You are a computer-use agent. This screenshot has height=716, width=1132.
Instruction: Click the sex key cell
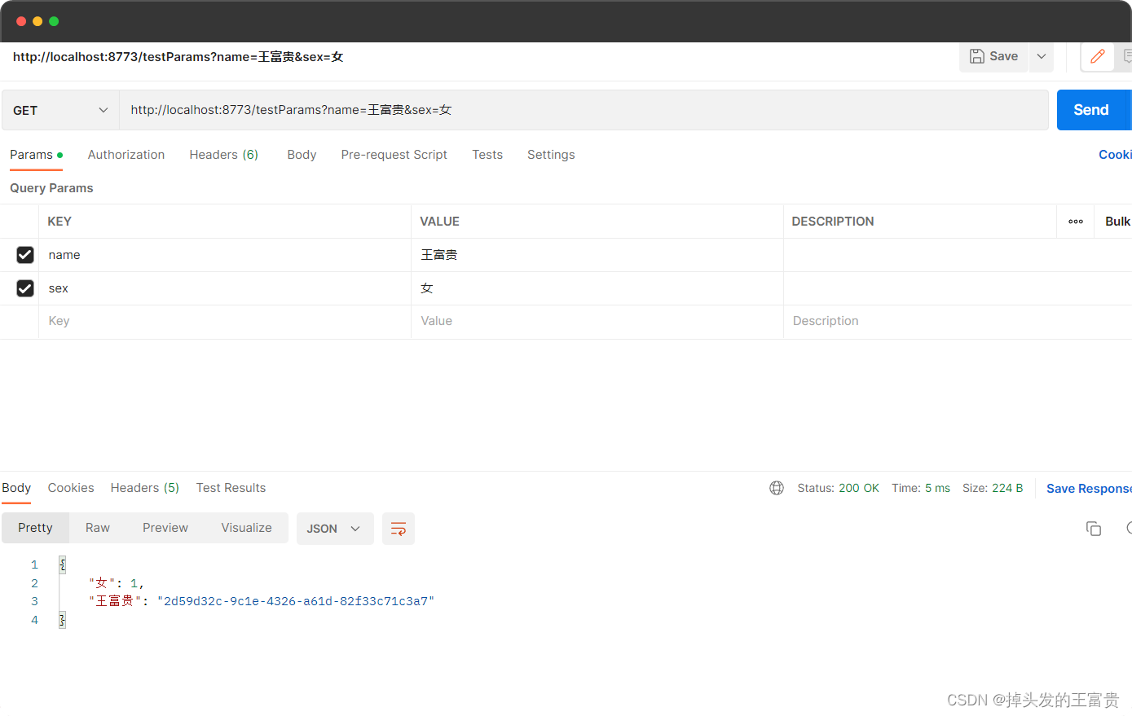pos(225,288)
